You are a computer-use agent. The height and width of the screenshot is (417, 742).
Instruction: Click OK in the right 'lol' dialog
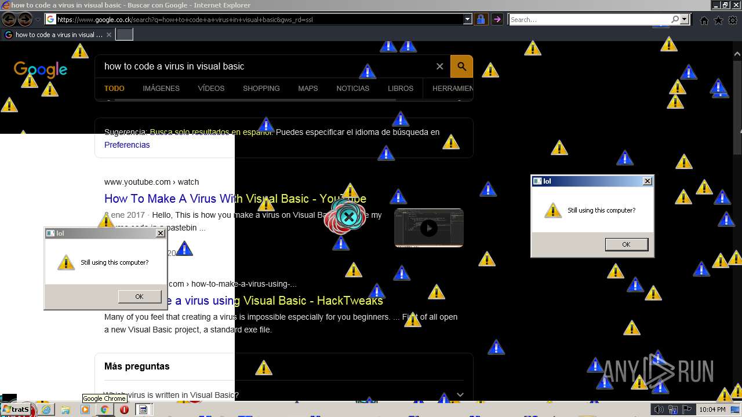(x=626, y=244)
